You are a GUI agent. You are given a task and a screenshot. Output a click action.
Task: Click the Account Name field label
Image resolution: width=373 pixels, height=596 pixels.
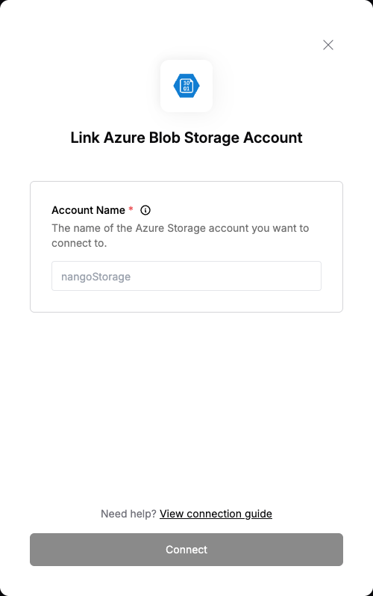pyautogui.click(x=88, y=210)
